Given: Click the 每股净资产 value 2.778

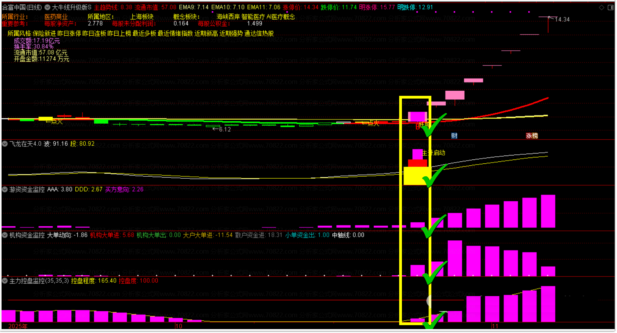Looking at the screenshot, I should tap(95, 24).
